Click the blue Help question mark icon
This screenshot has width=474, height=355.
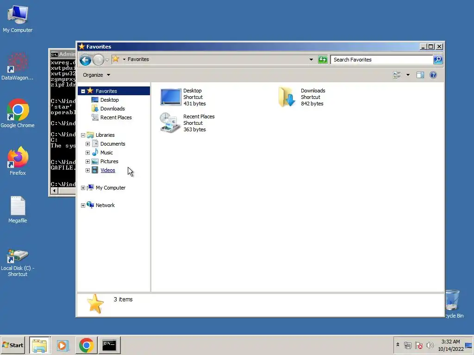(433, 75)
